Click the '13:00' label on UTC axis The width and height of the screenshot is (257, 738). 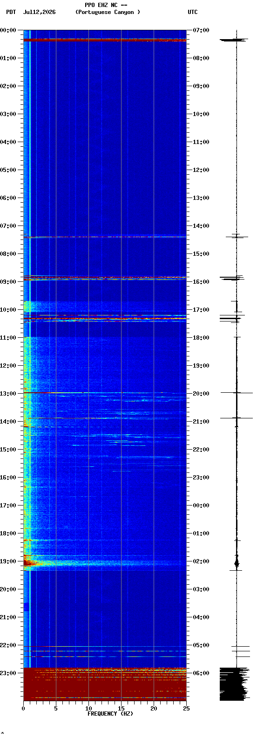point(201,198)
